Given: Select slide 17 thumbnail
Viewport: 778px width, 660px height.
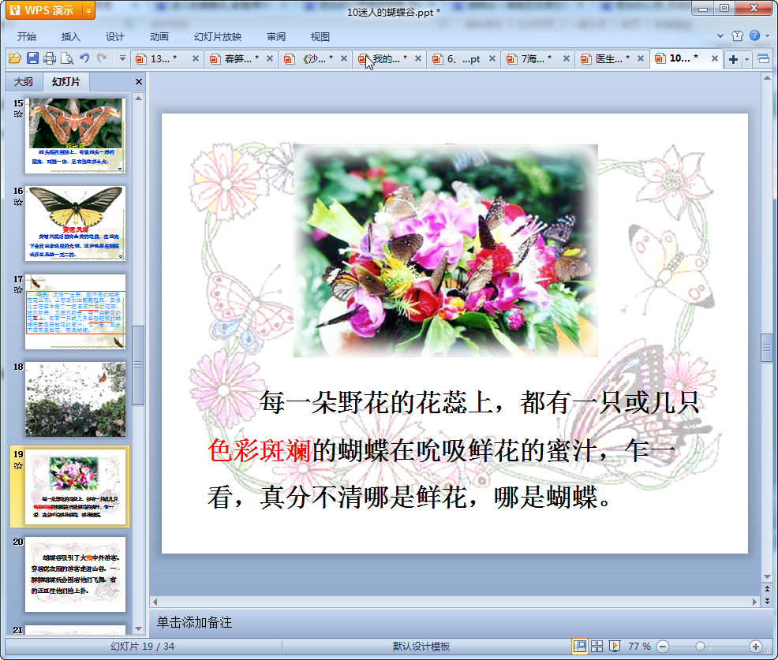Looking at the screenshot, I should (76, 311).
